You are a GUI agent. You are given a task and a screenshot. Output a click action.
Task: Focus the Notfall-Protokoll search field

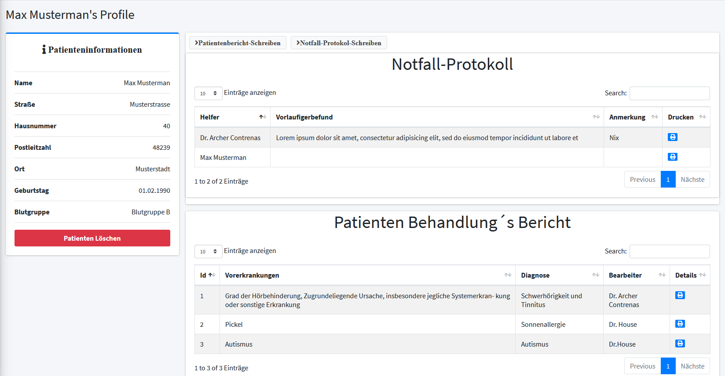tap(669, 93)
